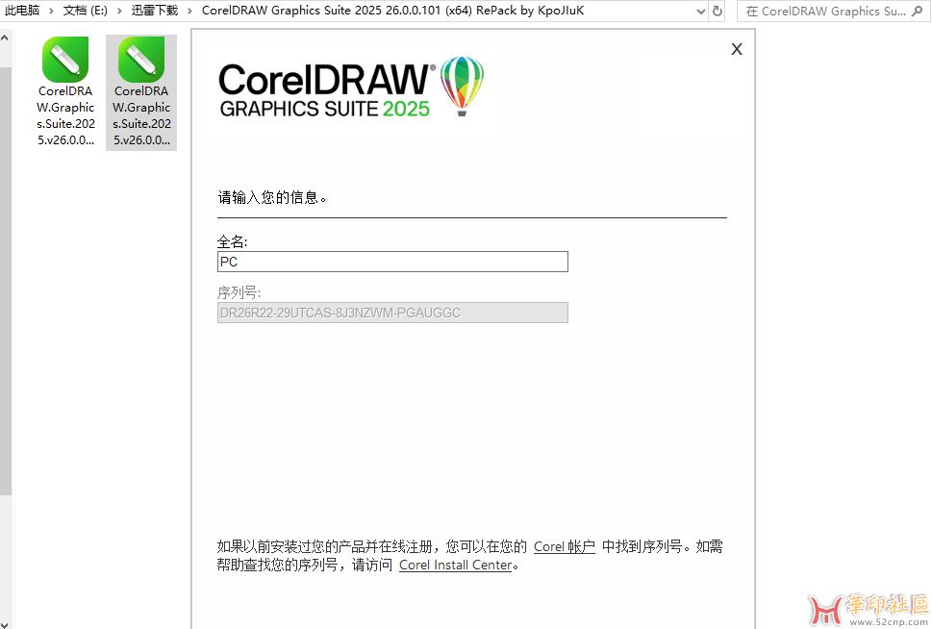The width and height of the screenshot is (932, 629).
Task: Open the Corel Install Center link
Action: [x=455, y=565]
